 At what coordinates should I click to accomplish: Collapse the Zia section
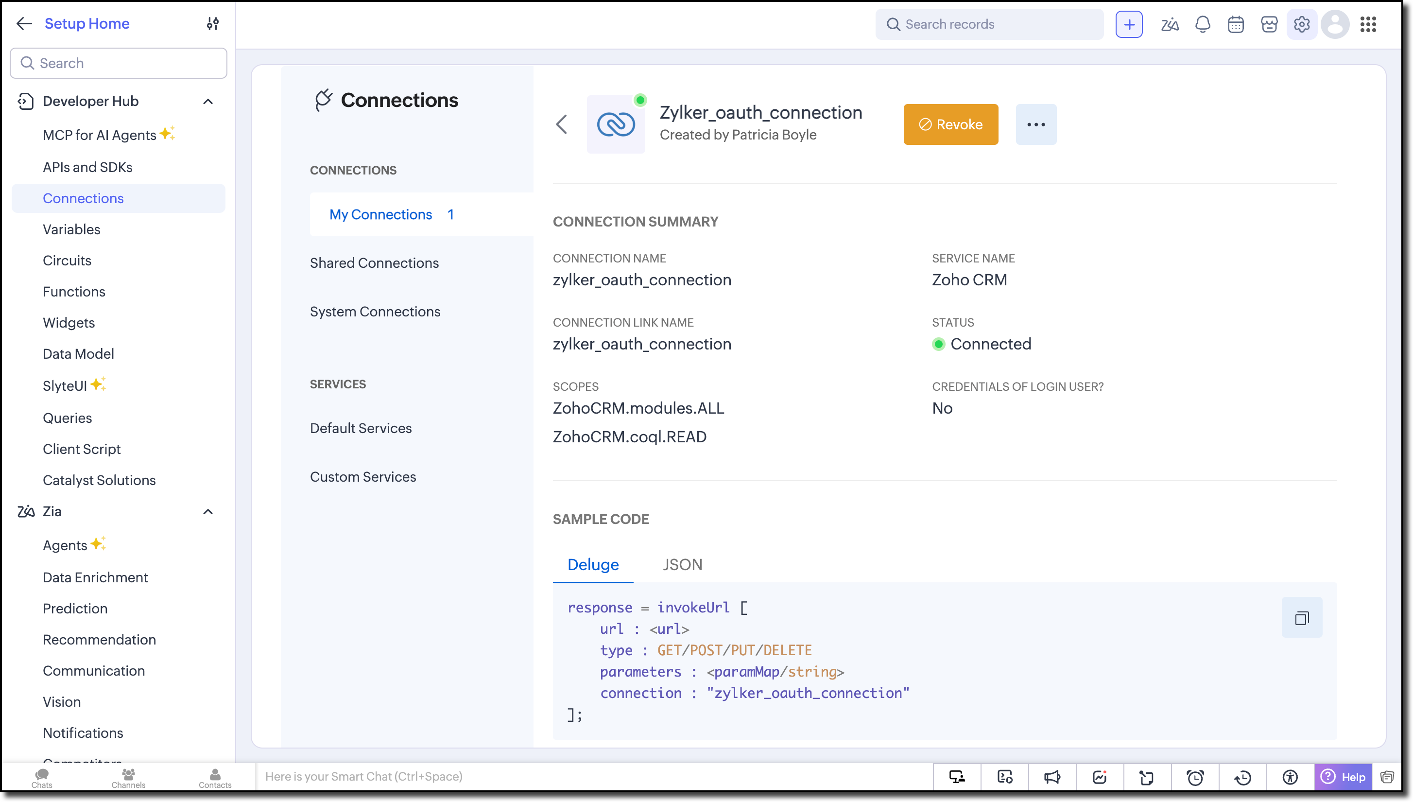(x=207, y=512)
